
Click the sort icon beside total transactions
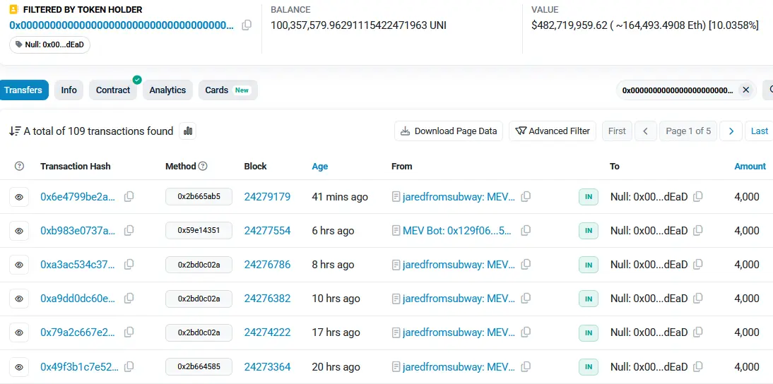[15, 131]
